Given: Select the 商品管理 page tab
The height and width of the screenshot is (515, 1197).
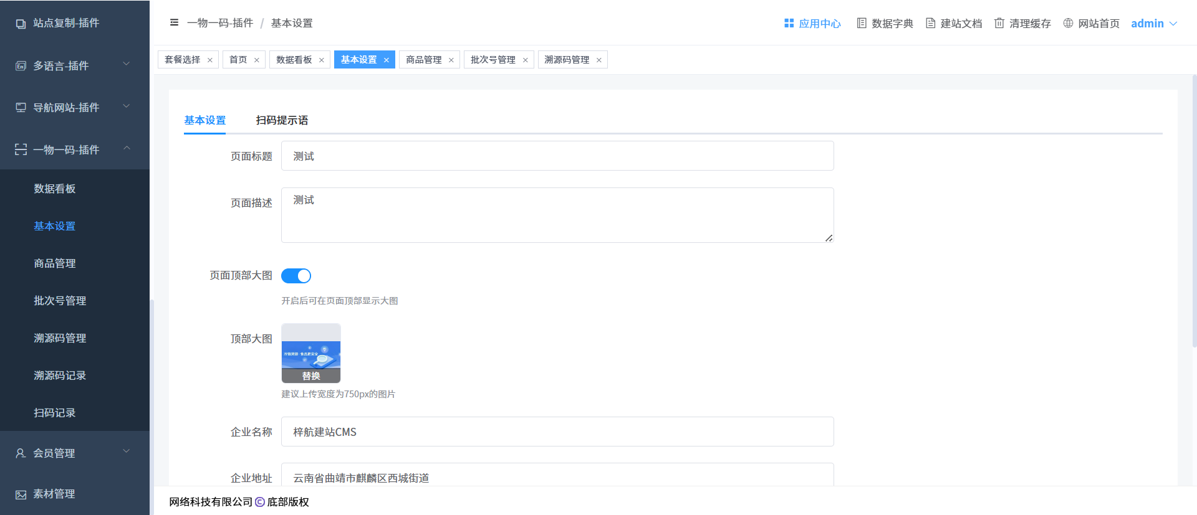Looking at the screenshot, I should pyautogui.click(x=423, y=60).
